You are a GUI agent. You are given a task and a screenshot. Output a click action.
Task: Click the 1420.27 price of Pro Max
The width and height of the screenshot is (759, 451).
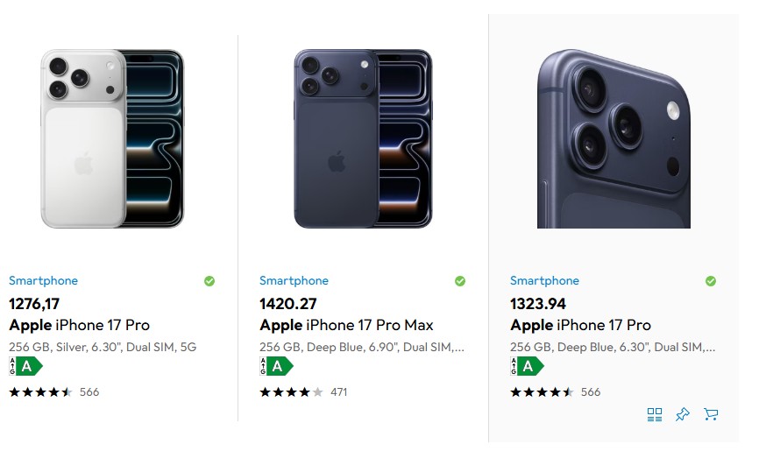[288, 304]
